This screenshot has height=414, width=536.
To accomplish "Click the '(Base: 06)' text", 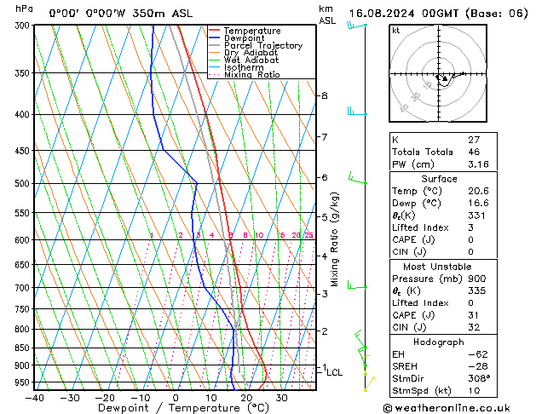I will coord(497,14).
